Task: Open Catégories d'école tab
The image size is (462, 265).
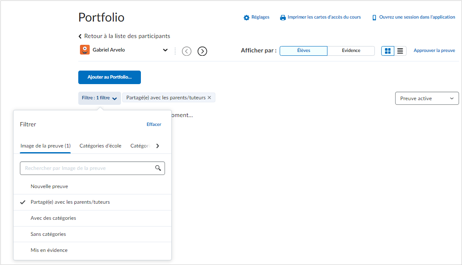Action: (x=100, y=146)
